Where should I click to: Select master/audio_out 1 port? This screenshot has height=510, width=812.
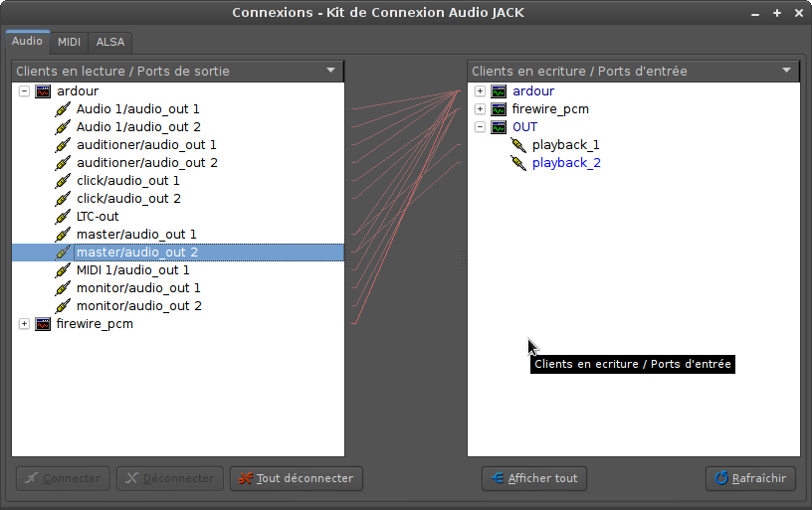point(136,235)
